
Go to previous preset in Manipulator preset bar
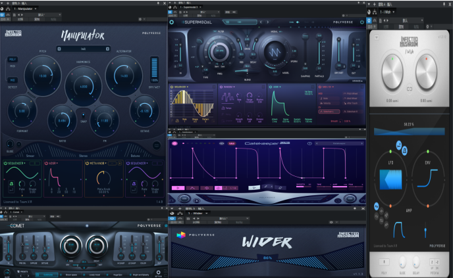click(x=59, y=49)
